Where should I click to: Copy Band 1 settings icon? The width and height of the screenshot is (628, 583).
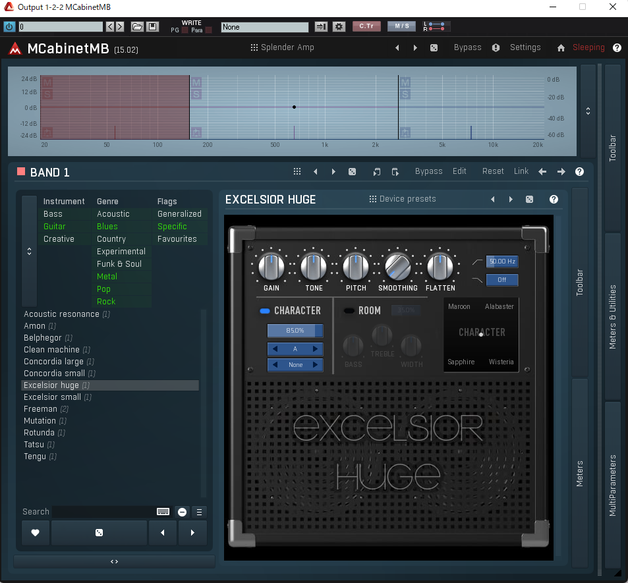(x=376, y=172)
